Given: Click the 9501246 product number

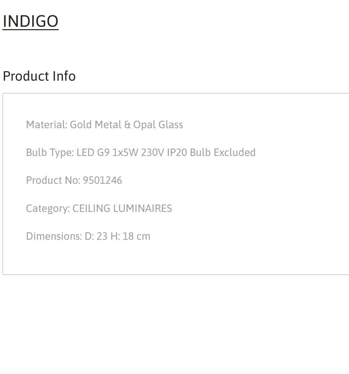Looking at the screenshot, I should 102,180.
